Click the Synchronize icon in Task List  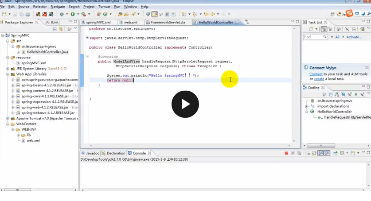[x=362, y=29]
